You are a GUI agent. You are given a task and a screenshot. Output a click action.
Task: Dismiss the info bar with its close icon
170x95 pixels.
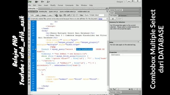107,19
